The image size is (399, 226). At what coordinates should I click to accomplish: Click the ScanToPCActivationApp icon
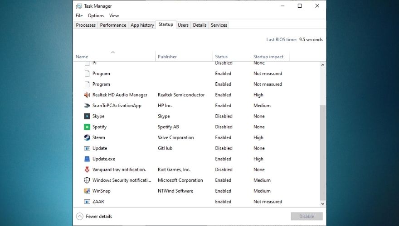coord(87,105)
